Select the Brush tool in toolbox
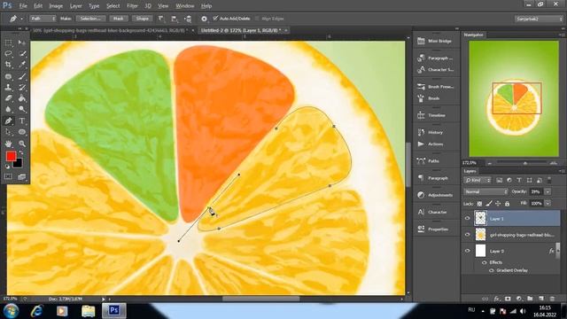This screenshot has width=567, height=319. click(21, 76)
